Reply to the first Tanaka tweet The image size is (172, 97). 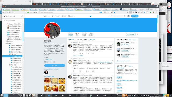point(74,53)
